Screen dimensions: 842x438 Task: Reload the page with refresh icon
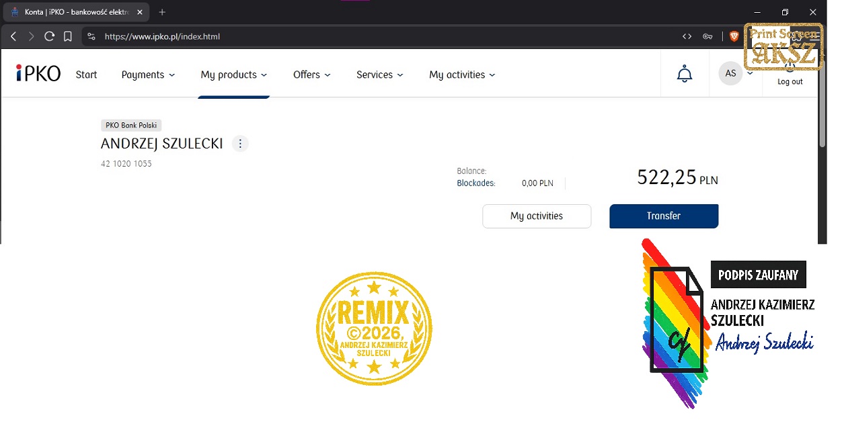49,36
